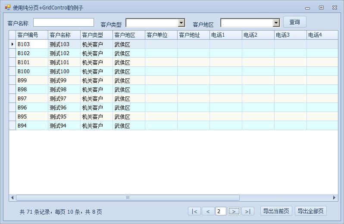Go to the previous page with < button

point(208,211)
